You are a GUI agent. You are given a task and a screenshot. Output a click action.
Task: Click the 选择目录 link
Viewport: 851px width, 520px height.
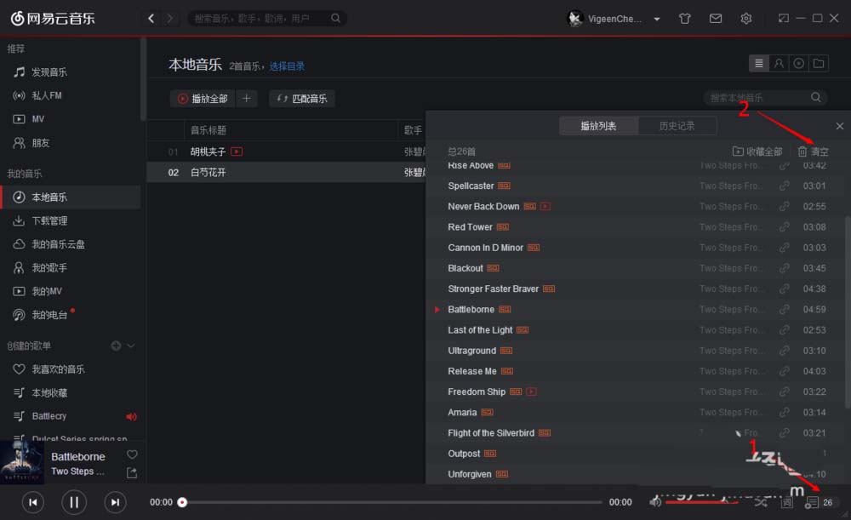click(x=287, y=66)
